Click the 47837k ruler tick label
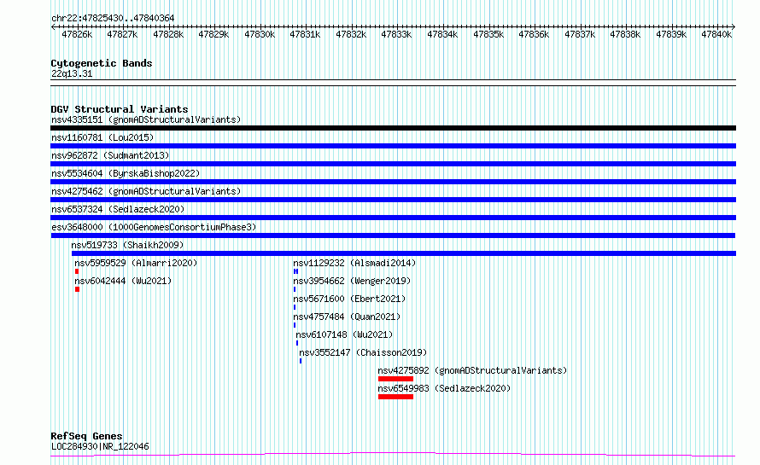Screen dimensions: 760x465 click(x=580, y=34)
